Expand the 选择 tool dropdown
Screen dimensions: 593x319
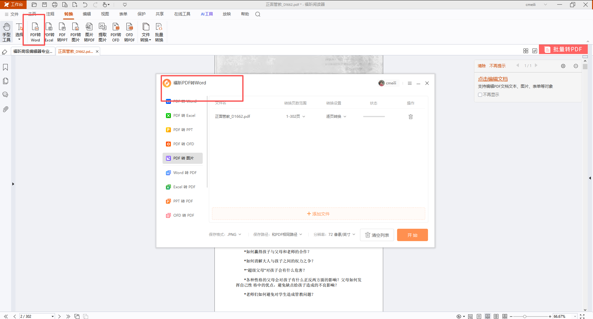(19, 39)
